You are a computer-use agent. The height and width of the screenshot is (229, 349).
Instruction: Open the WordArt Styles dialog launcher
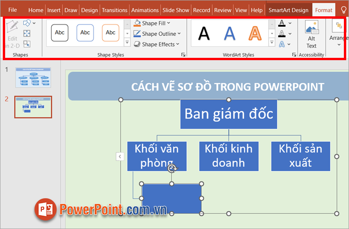(294, 55)
